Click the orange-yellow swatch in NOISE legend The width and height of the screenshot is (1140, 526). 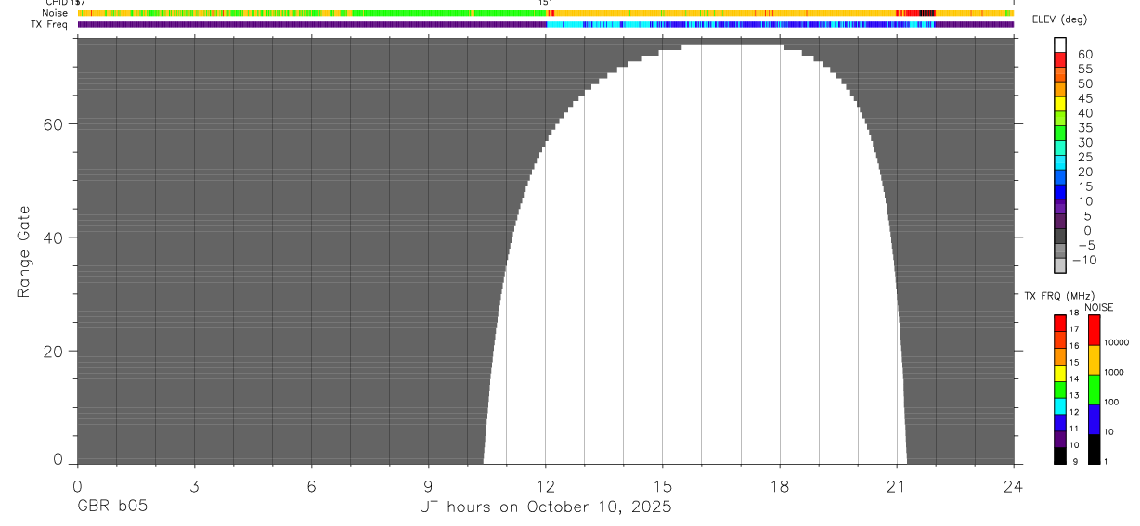1095,360
